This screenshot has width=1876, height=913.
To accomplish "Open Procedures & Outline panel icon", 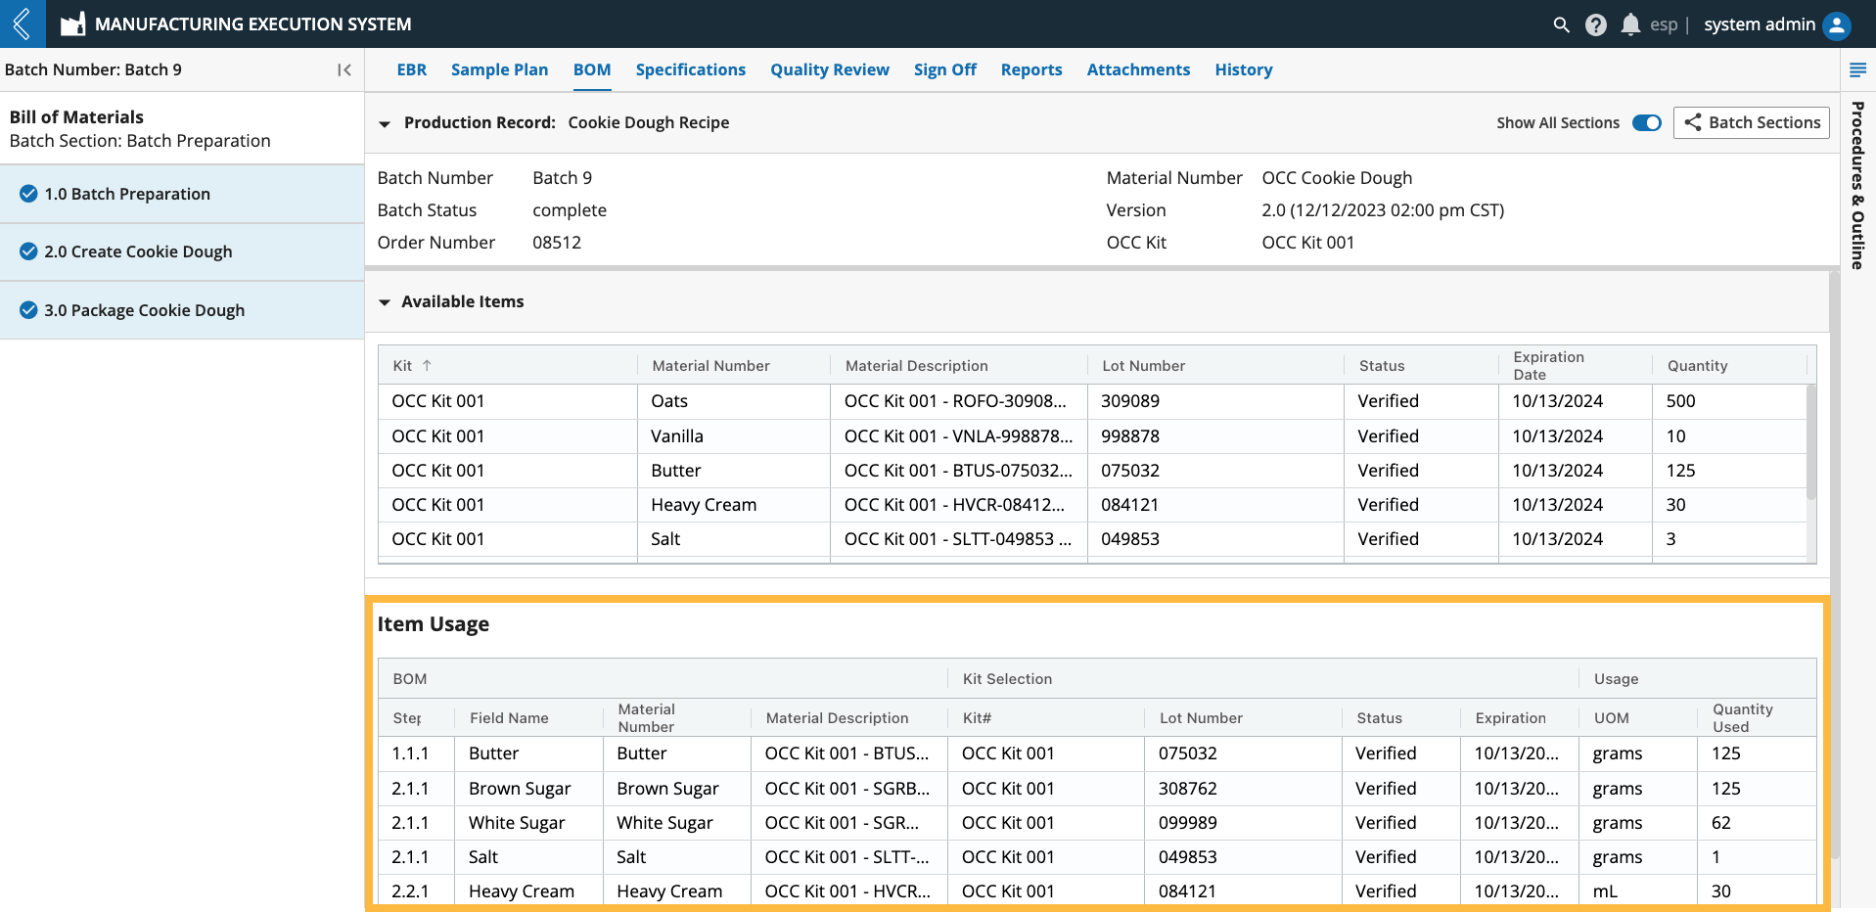I will 1857,69.
